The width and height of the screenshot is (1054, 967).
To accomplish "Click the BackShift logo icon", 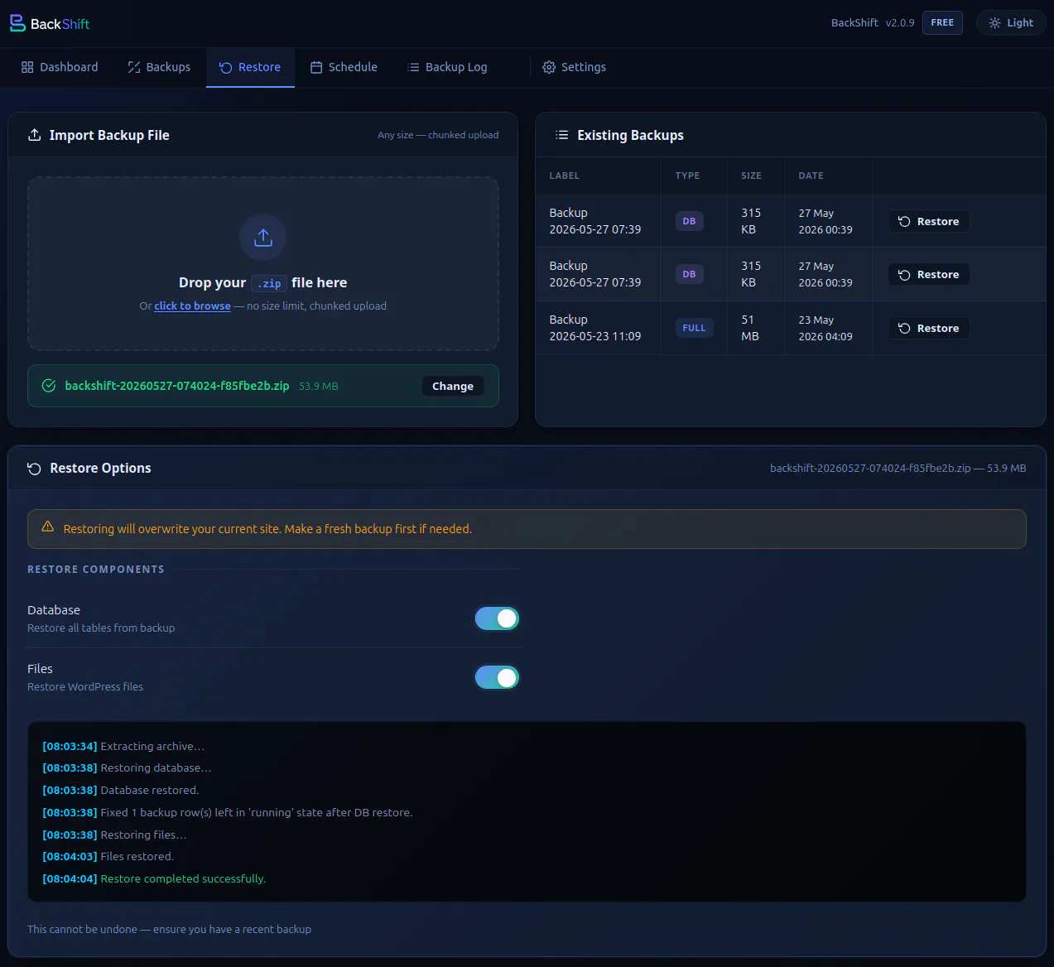I will point(17,23).
